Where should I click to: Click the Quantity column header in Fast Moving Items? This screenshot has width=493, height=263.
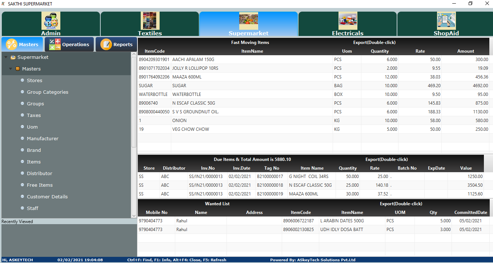(380, 51)
